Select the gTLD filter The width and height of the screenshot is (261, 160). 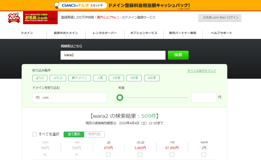click(x=40, y=78)
